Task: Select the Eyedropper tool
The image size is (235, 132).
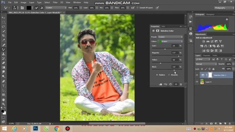Action: (3, 40)
